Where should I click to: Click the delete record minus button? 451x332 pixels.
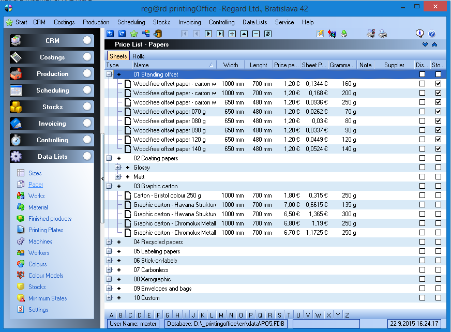pos(256,34)
